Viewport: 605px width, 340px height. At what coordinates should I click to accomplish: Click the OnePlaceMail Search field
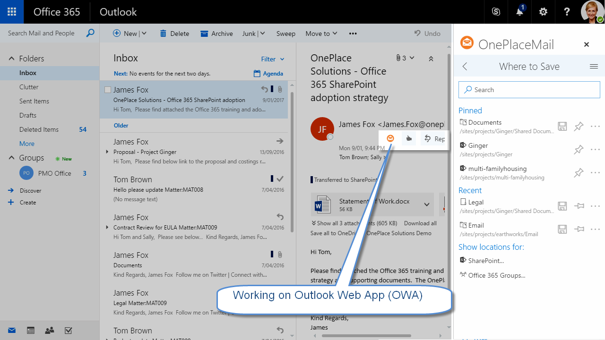[529, 90]
